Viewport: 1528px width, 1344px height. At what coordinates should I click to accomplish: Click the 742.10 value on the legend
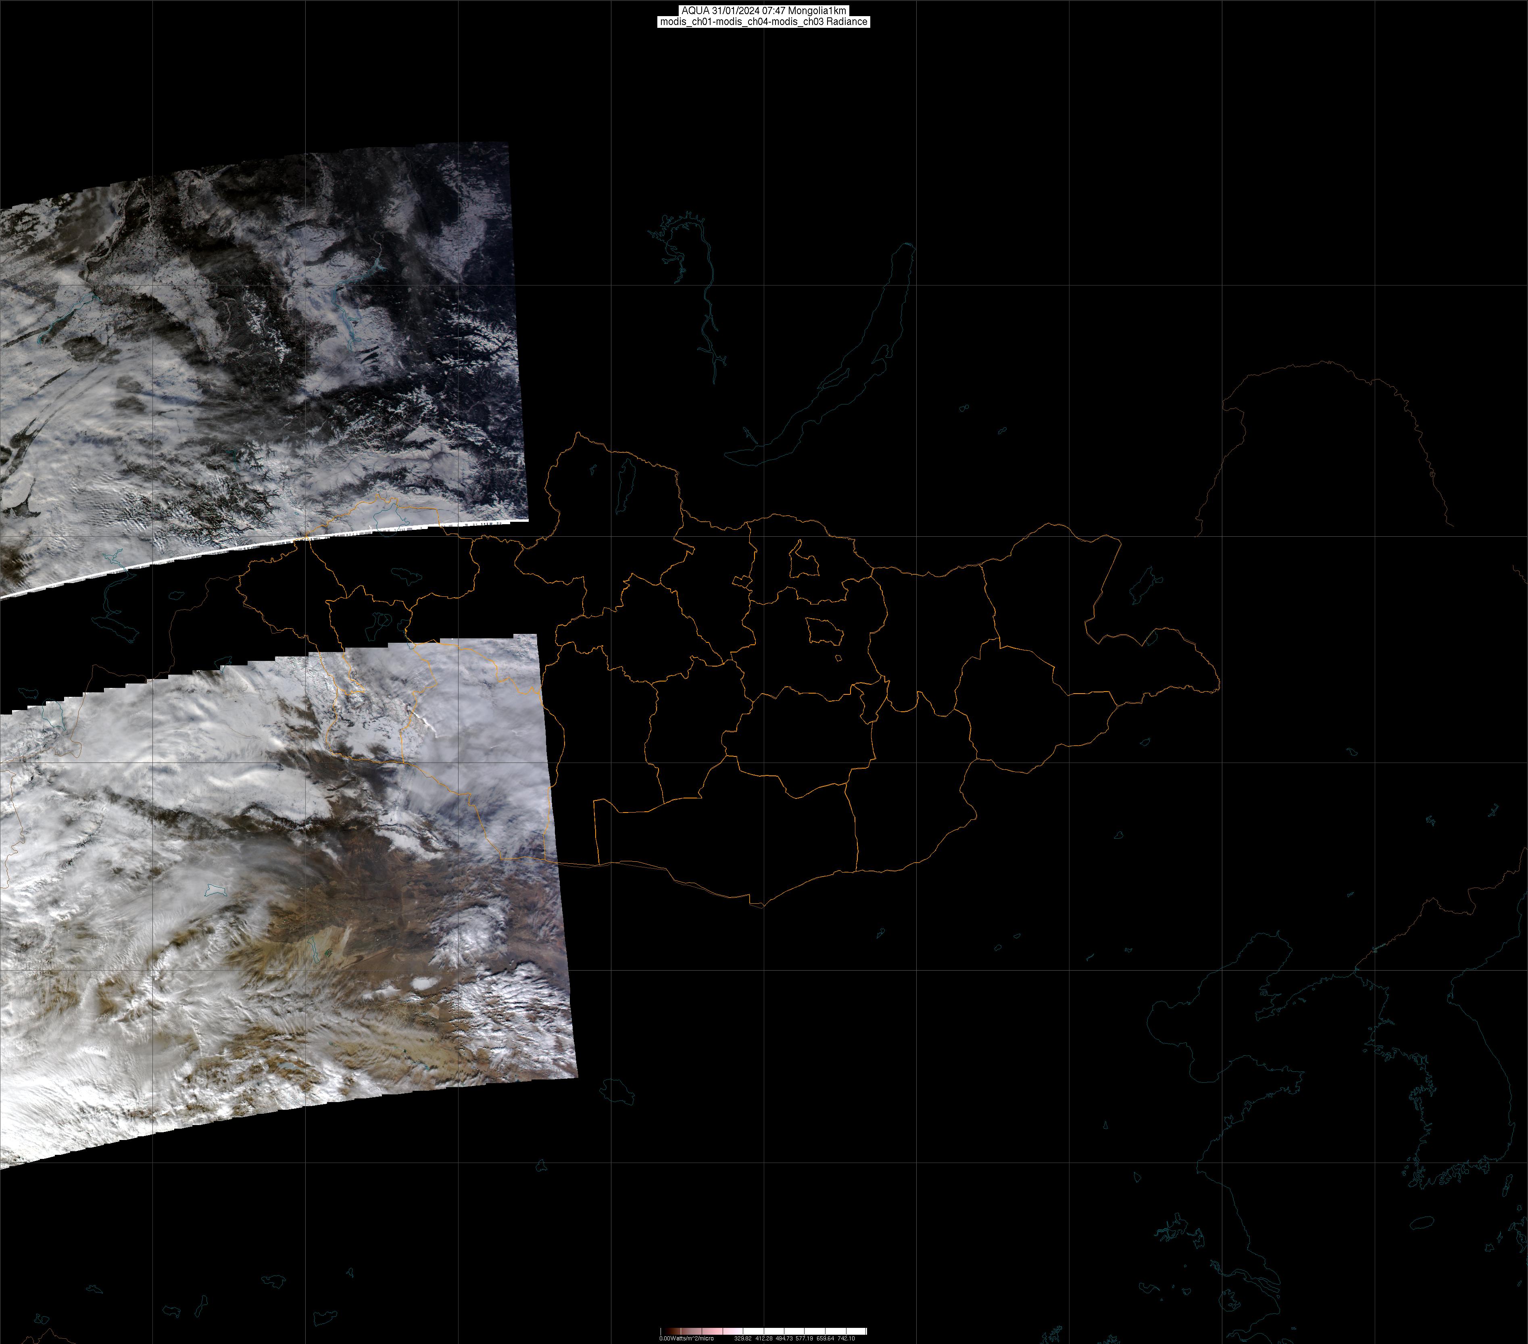pyautogui.click(x=846, y=1339)
